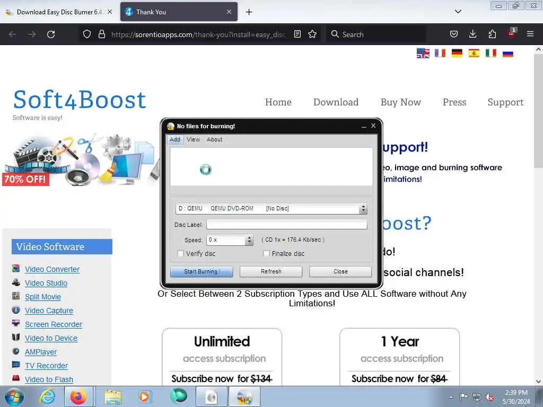
Task: Open the Screen Recorder link
Action: coord(54,325)
